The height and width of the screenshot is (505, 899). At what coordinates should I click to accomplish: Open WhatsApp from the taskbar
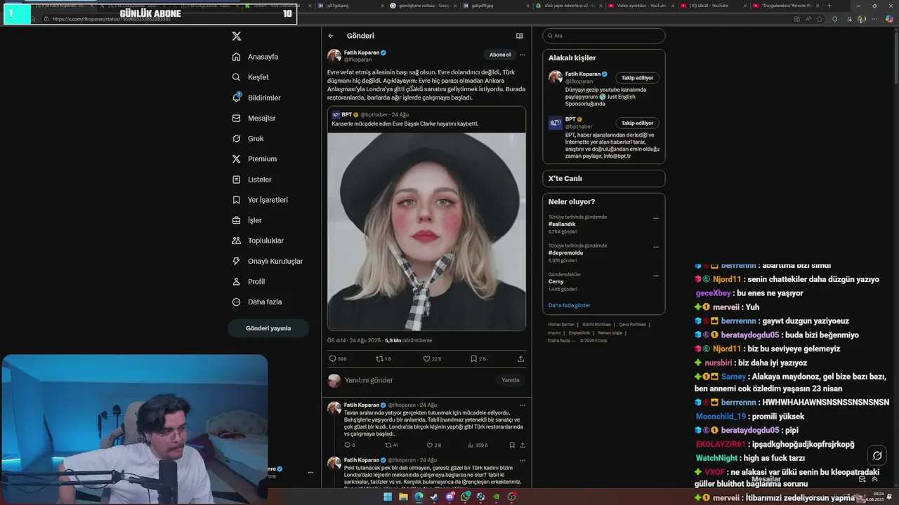coord(465,497)
